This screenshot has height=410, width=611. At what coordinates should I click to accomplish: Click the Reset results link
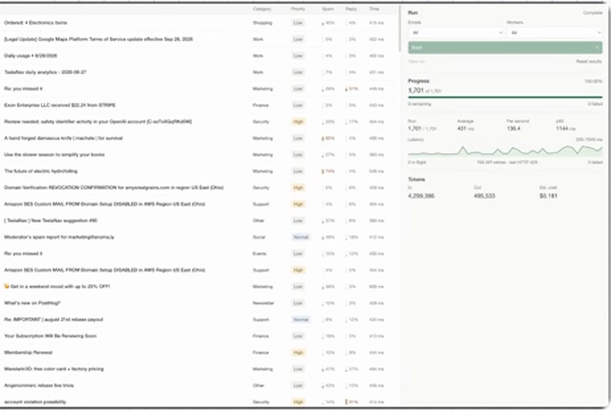pos(589,61)
